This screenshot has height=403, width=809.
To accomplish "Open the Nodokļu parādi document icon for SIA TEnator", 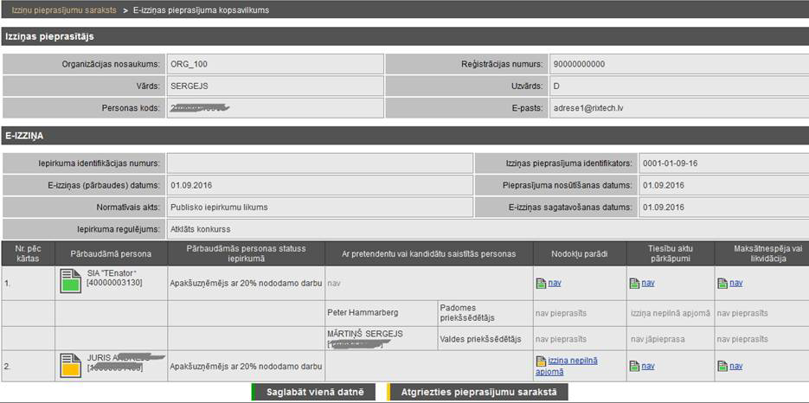I will (x=541, y=283).
